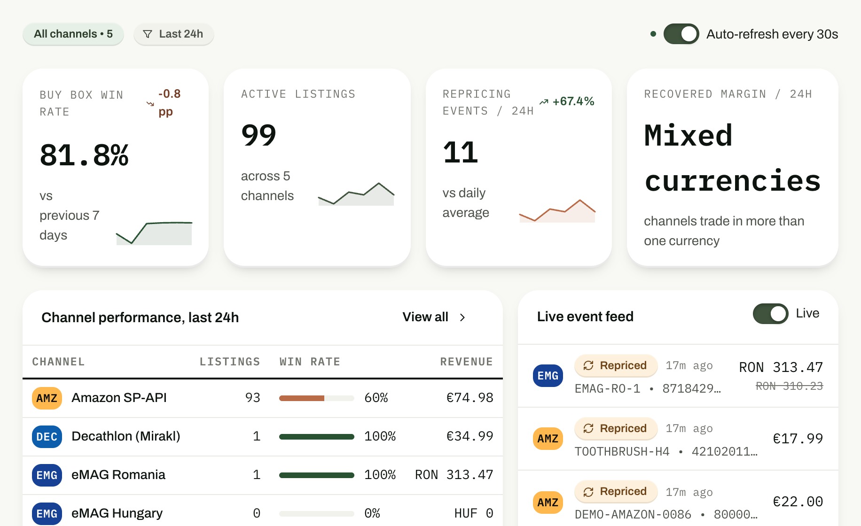Click the Active Listings sparkline chart
861x526 pixels.
pyautogui.click(x=356, y=194)
